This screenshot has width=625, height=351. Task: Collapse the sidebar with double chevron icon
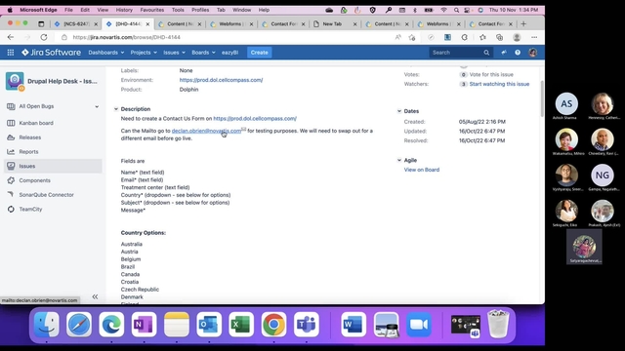pos(95,296)
